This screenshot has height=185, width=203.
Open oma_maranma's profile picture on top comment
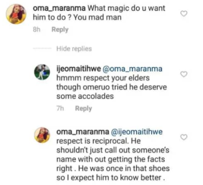pos(16,14)
